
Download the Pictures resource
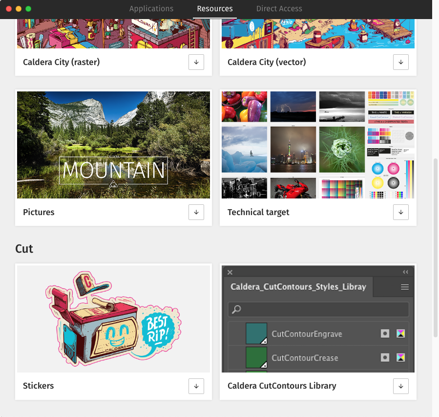click(196, 212)
